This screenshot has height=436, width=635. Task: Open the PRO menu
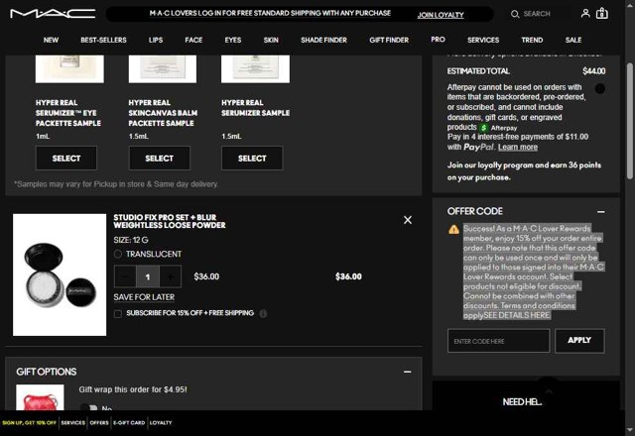tap(438, 40)
